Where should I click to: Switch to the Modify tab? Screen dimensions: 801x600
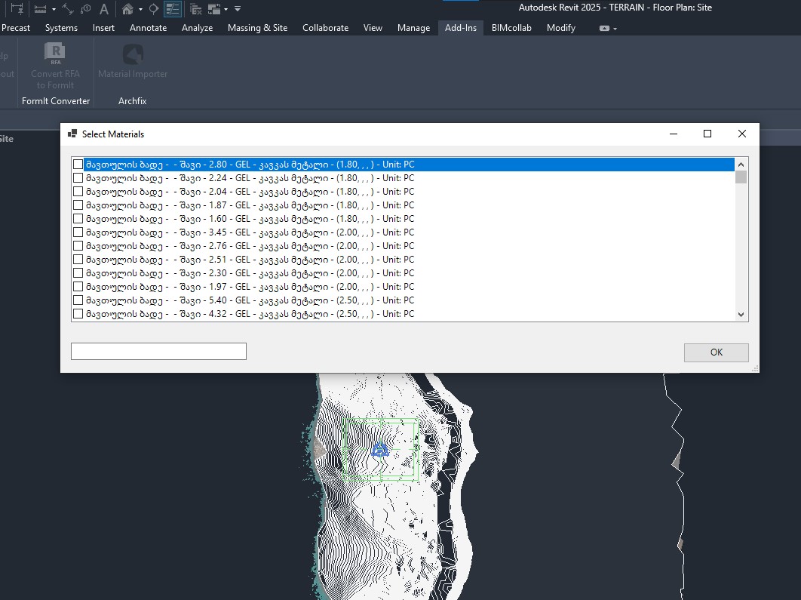tap(561, 28)
